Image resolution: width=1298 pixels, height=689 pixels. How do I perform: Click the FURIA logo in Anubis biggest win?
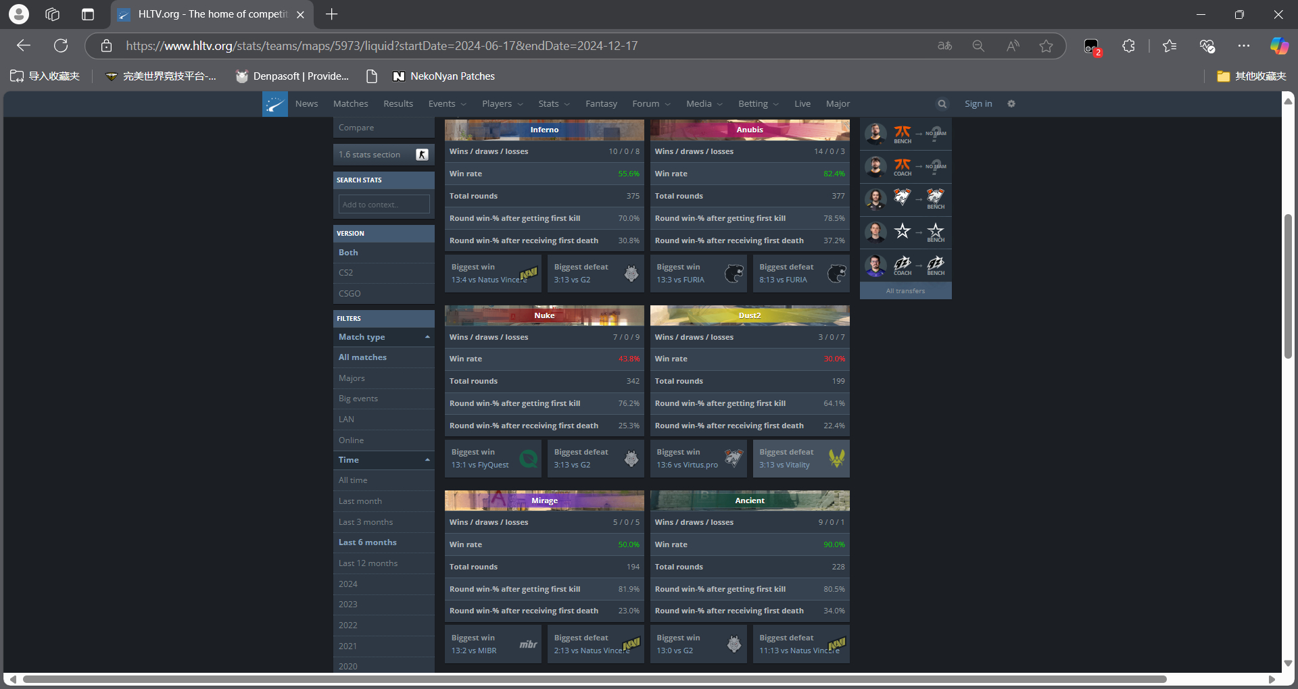[x=734, y=274]
